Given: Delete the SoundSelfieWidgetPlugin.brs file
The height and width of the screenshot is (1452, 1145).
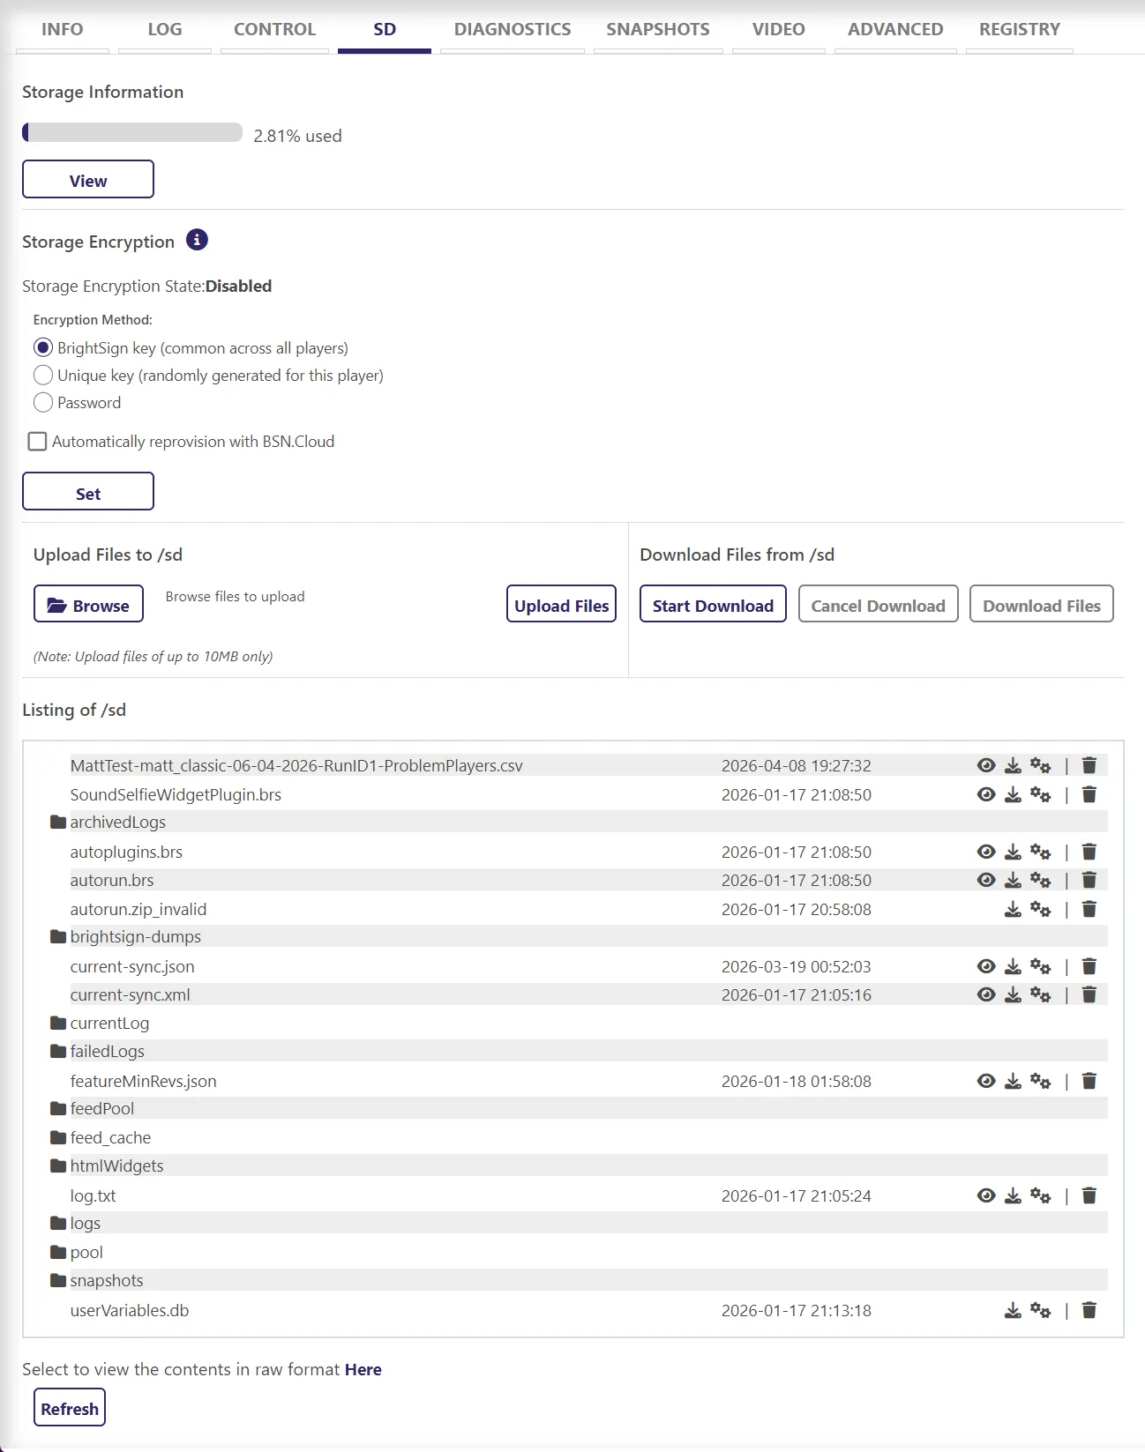Looking at the screenshot, I should pos(1089,794).
